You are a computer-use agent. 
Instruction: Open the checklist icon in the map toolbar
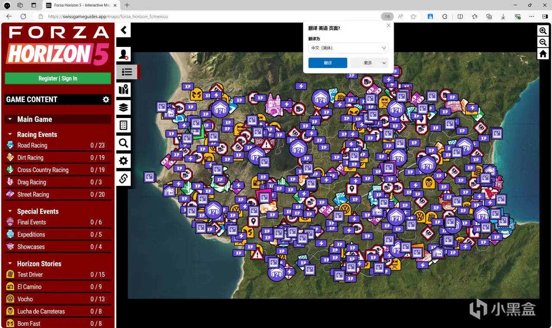click(124, 125)
